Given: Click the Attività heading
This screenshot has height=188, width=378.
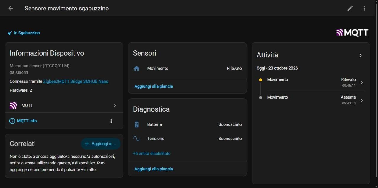Looking at the screenshot, I should (x=267, y=55).
